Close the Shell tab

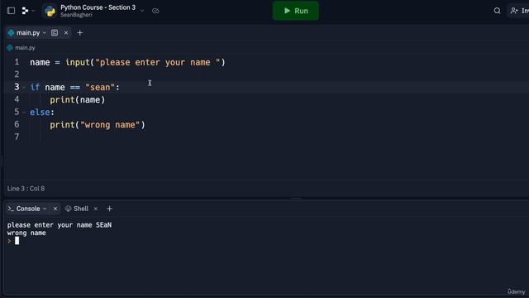point(96,209)
